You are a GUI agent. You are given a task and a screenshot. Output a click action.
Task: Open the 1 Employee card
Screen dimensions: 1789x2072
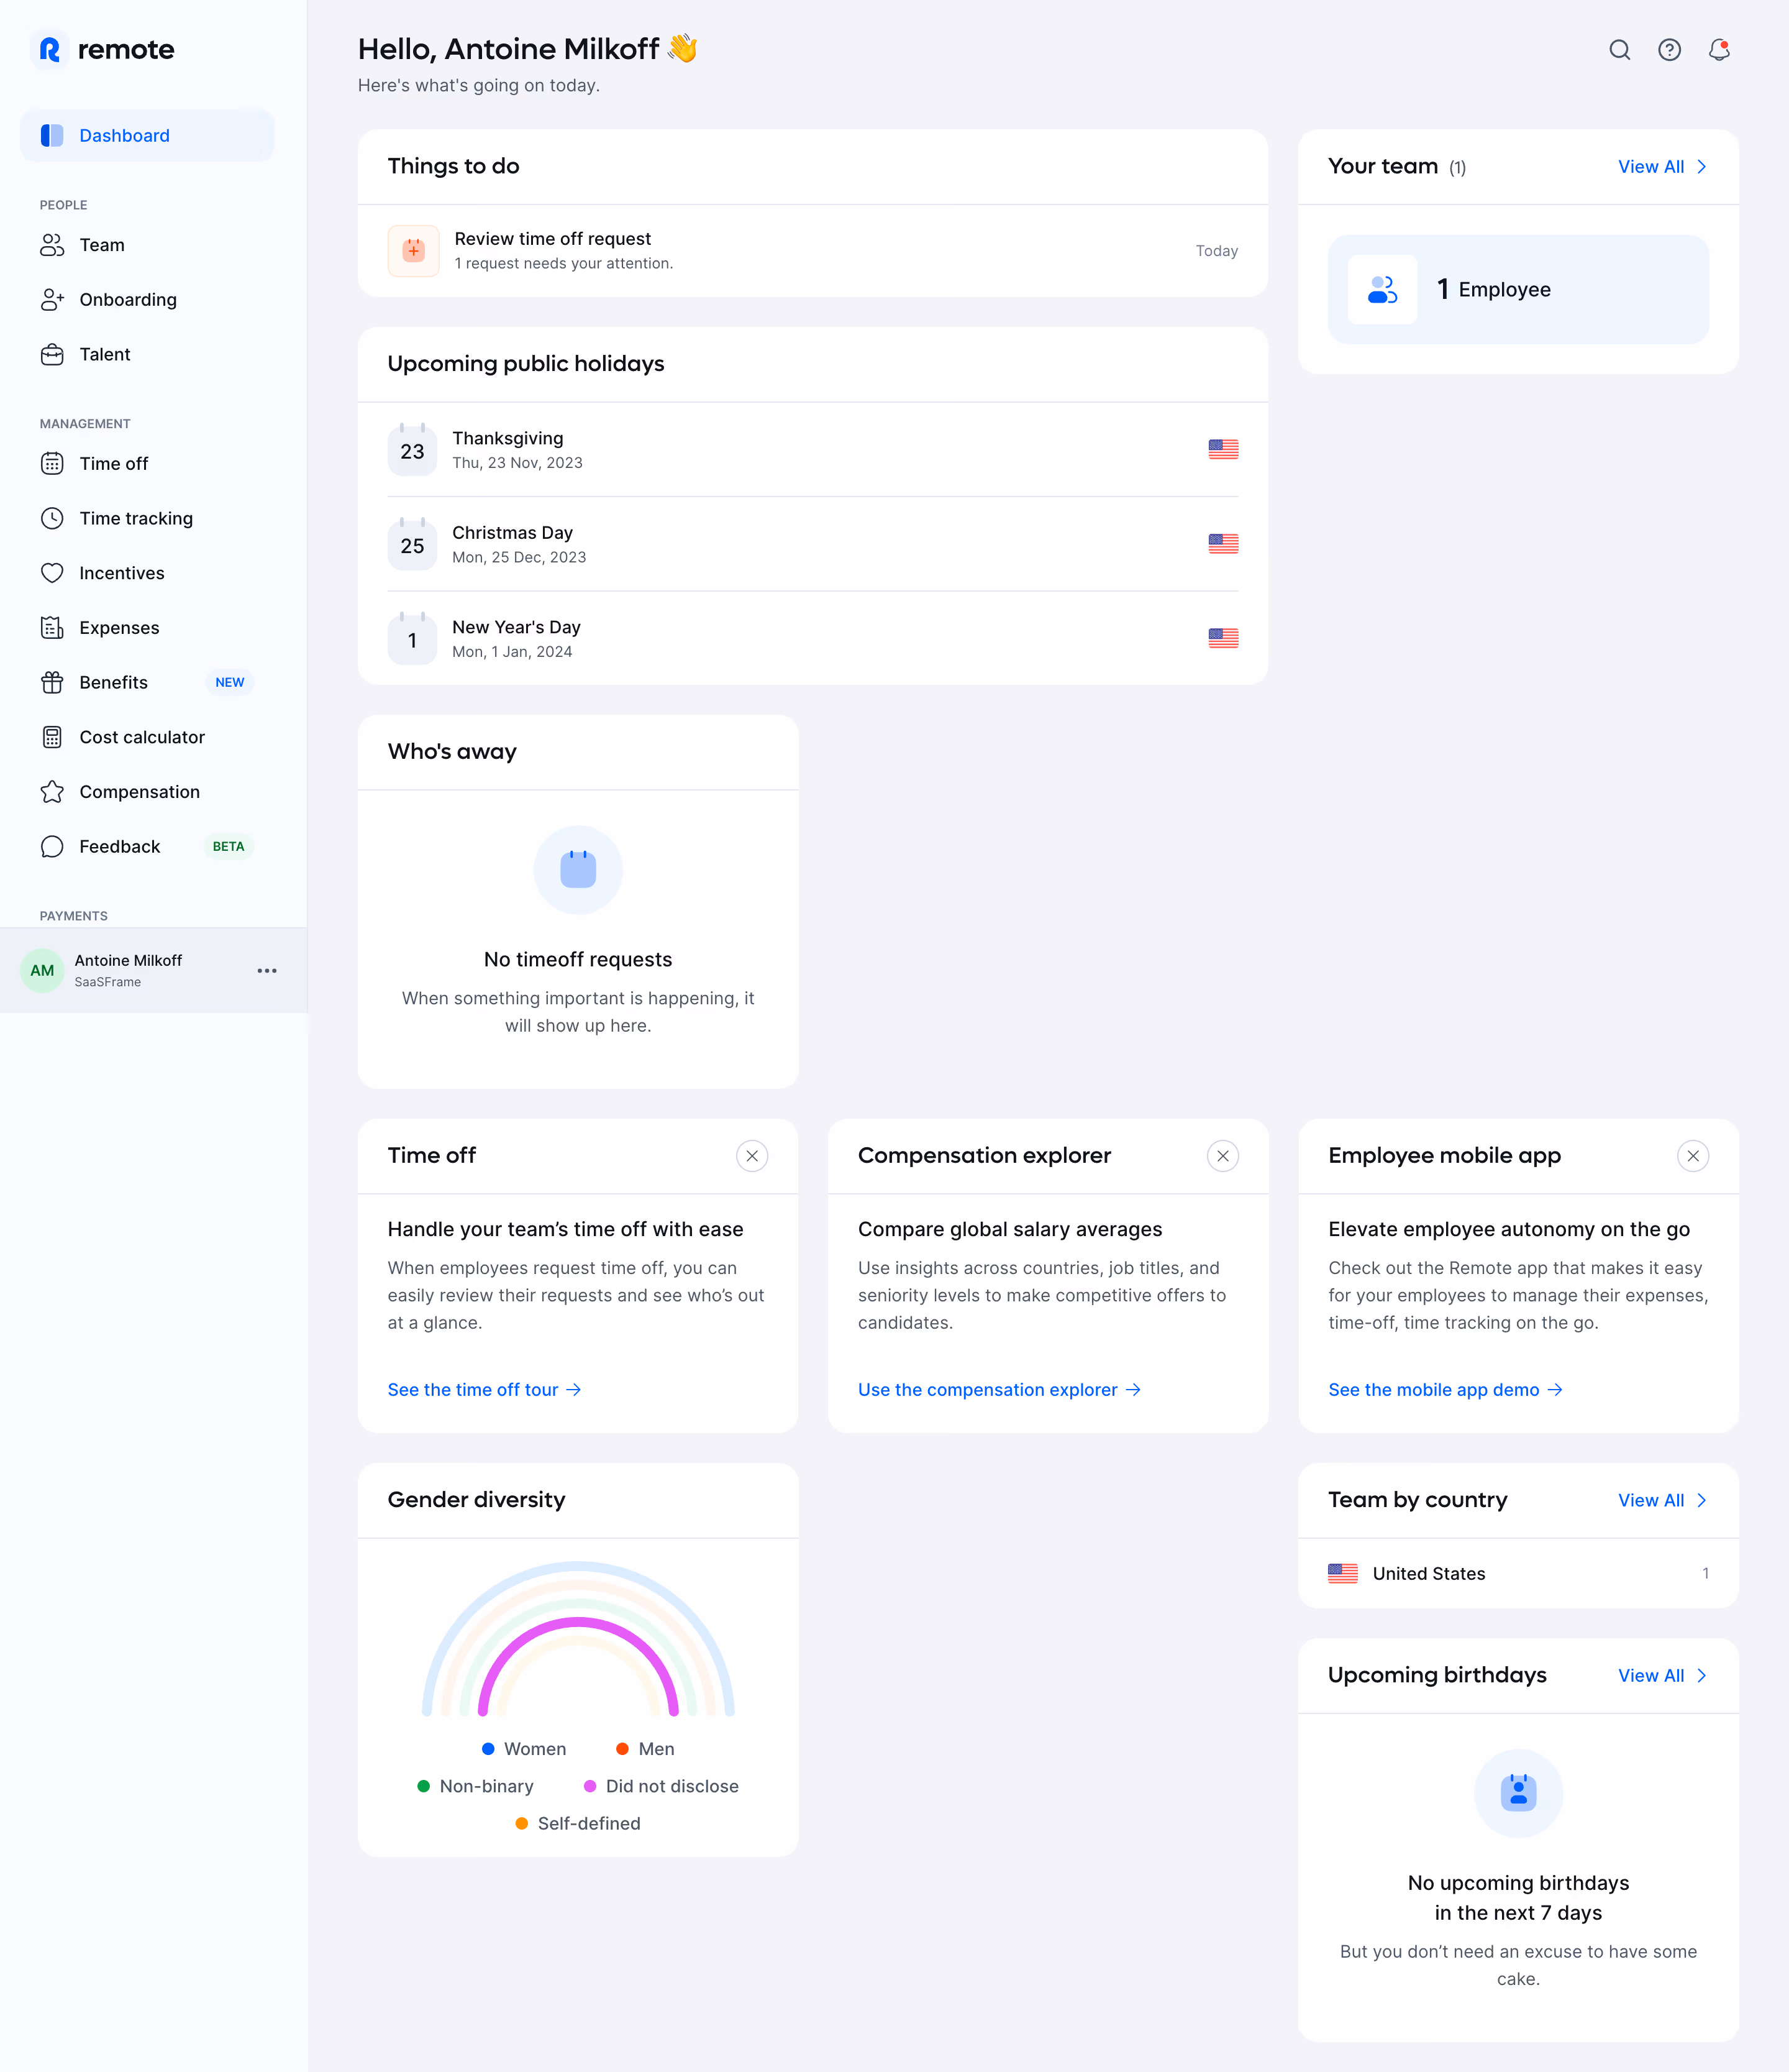click(x=1518, y=290)
